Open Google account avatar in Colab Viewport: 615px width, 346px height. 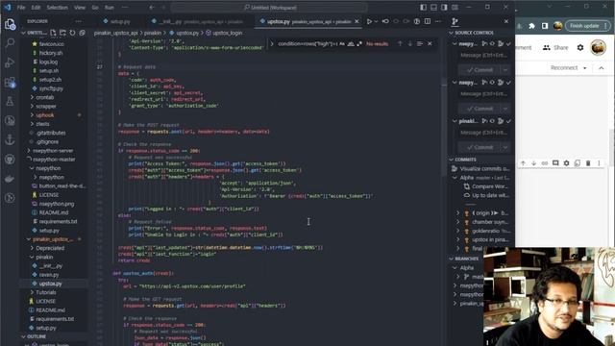click(598, 47)
